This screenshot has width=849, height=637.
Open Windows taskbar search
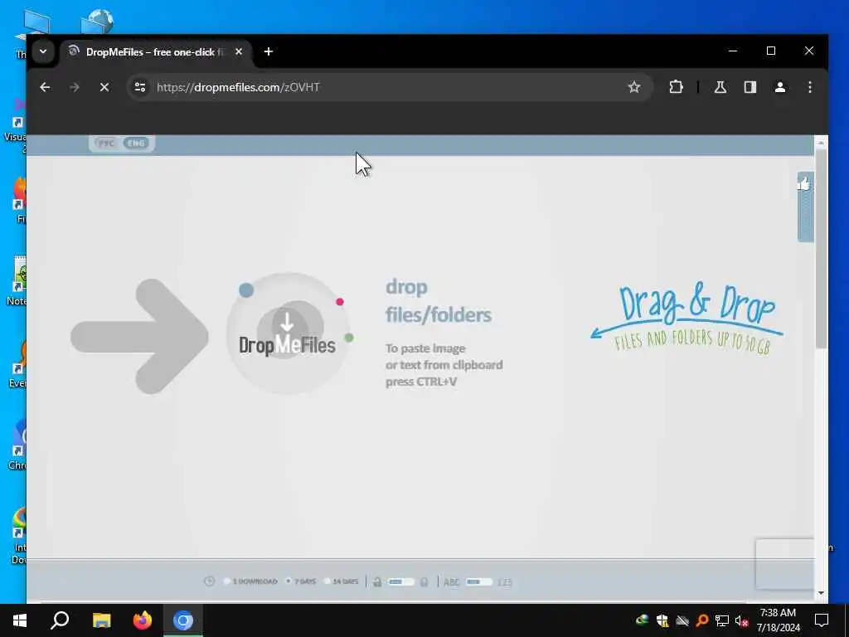click(x=60, y=620)
